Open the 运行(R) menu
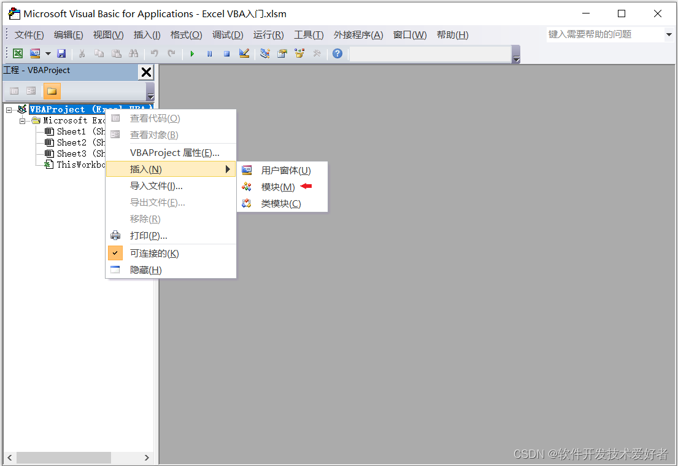Screen dimensions: 678x466 (268, 35)
